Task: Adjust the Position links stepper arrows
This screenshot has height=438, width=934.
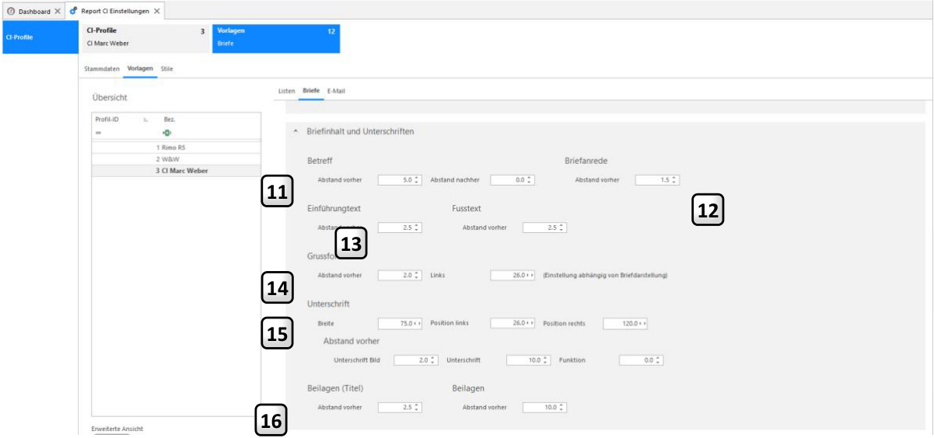Action: 531,323
